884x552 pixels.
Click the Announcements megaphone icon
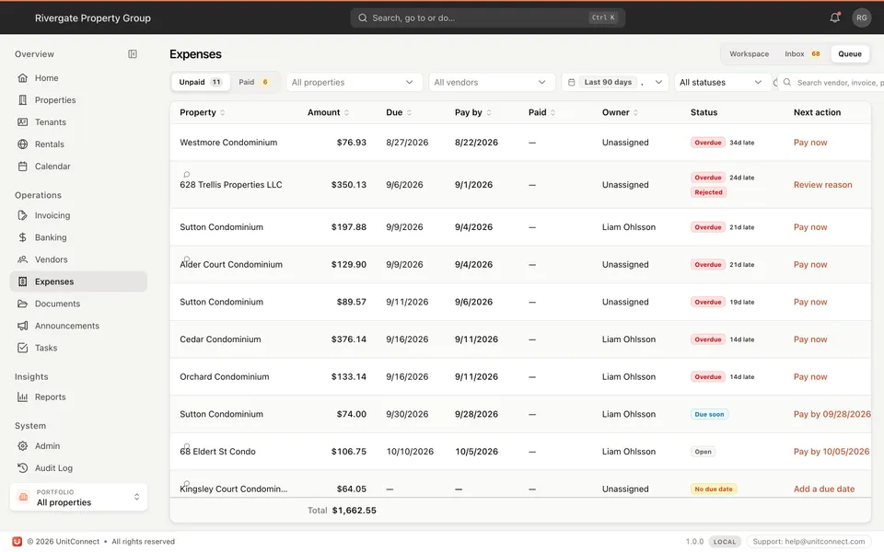click(22, 326)
